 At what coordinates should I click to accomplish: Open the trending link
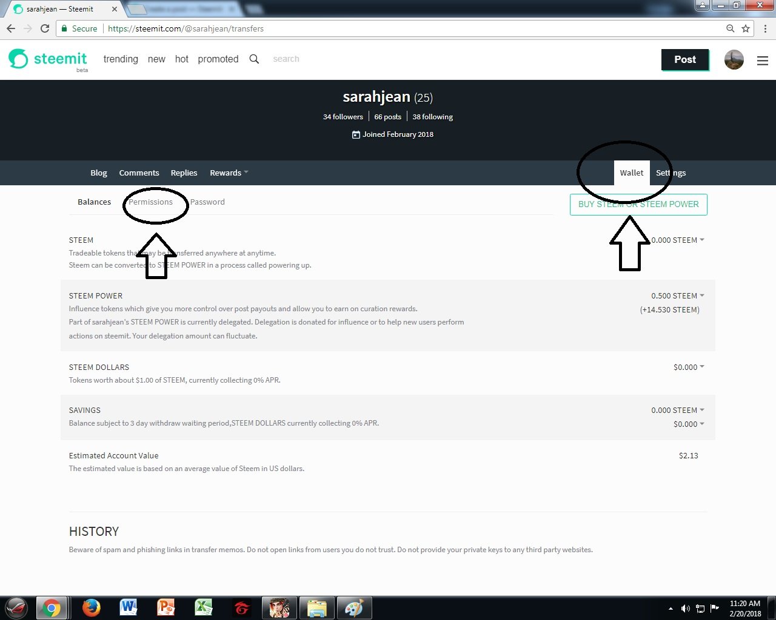[x=121, y=59]
